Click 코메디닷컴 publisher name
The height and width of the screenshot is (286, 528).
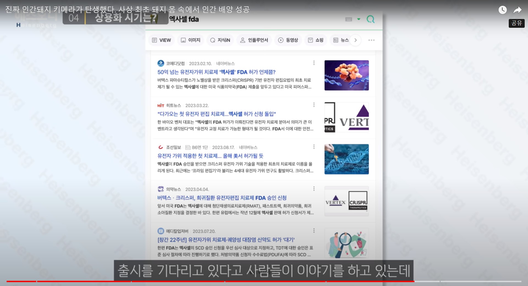pos(175,64)
